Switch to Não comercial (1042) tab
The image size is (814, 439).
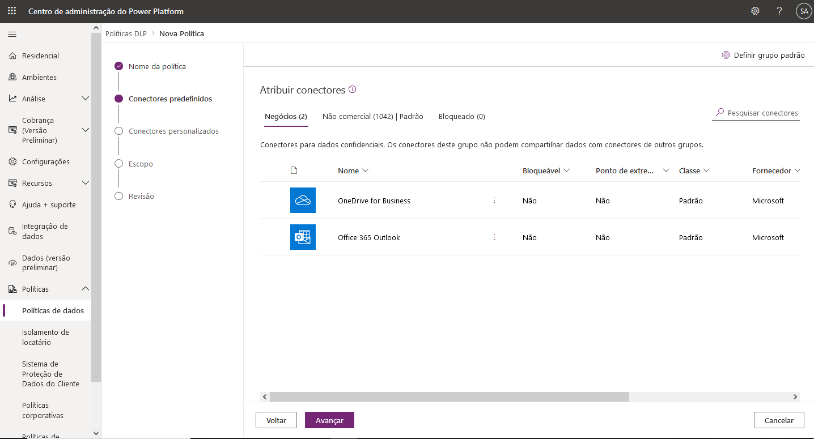[373, 117]
